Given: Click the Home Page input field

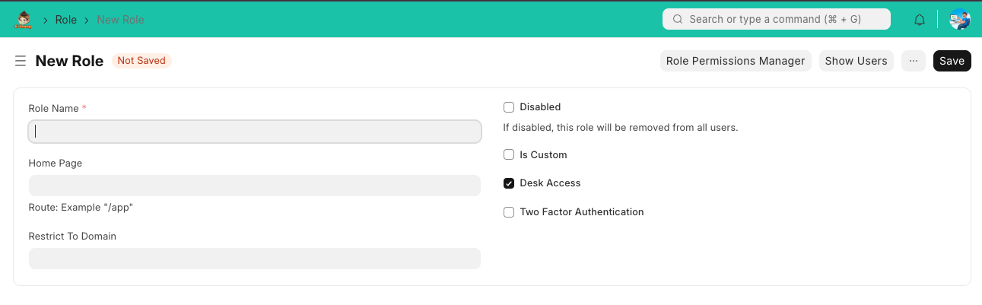Looking at the screenshot, I should tap(254, 186).
